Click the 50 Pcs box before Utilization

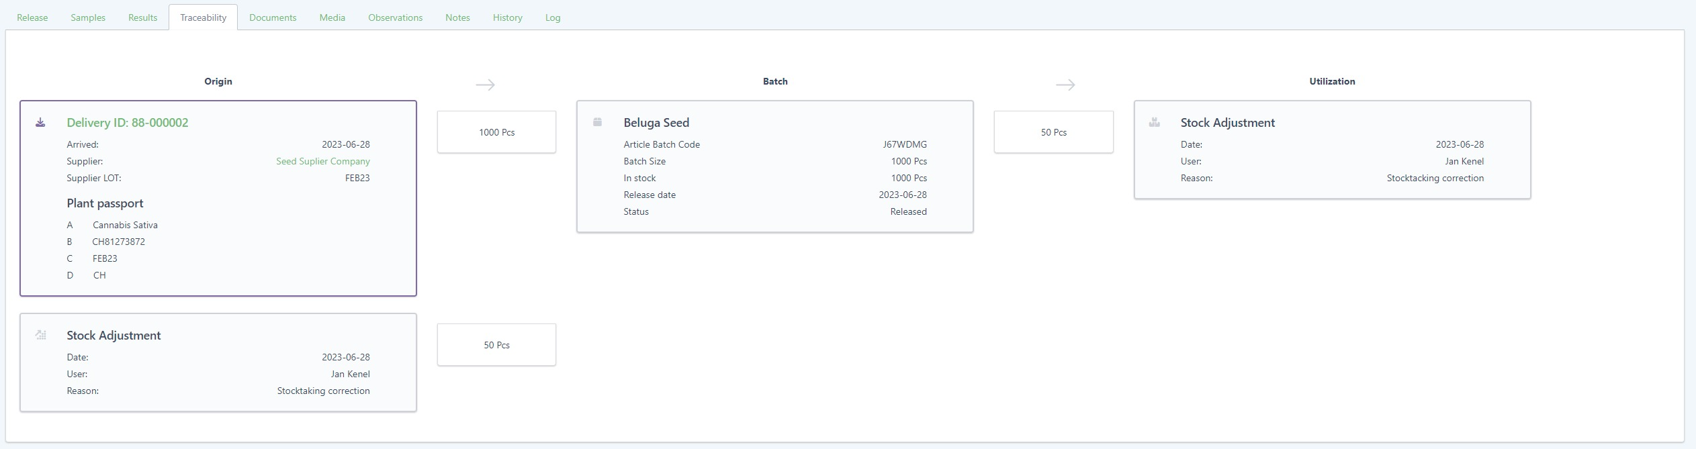pos(1053,132)
